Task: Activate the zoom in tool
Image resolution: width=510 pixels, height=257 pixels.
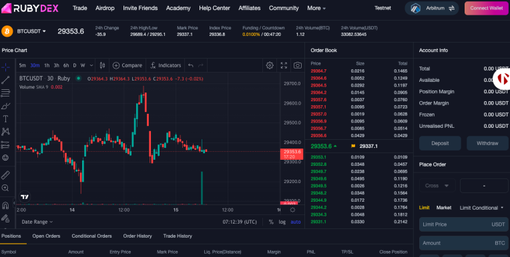Action: (5, 188)
